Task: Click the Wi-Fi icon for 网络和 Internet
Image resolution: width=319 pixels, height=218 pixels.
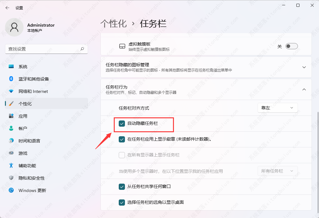Action: tap(11, 91)
